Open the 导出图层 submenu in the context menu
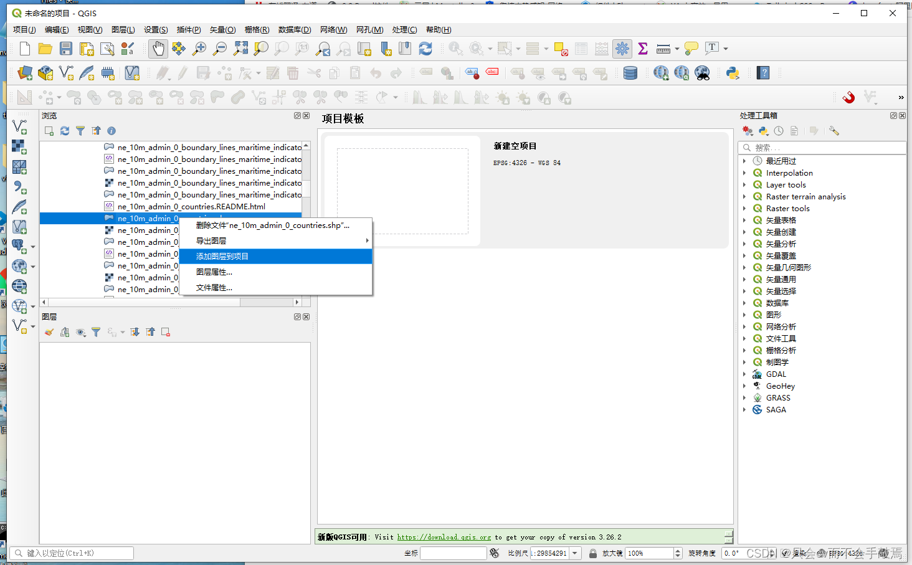The image size is (912, 565). [275, 241]
